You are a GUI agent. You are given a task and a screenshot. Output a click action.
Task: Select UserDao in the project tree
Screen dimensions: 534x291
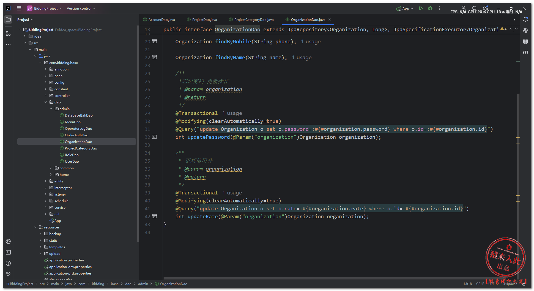click(72, 162)
